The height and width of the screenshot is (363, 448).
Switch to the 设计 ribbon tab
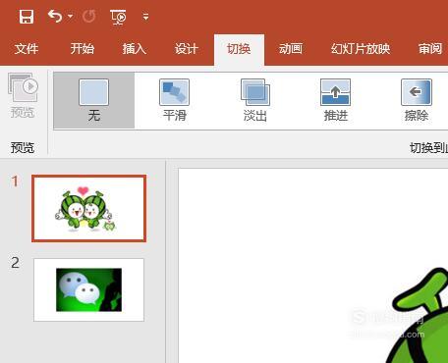click(187, 49)
